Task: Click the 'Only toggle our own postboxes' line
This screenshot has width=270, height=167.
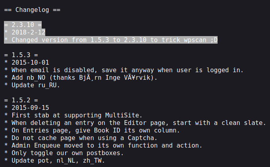Action: [64, 153]
